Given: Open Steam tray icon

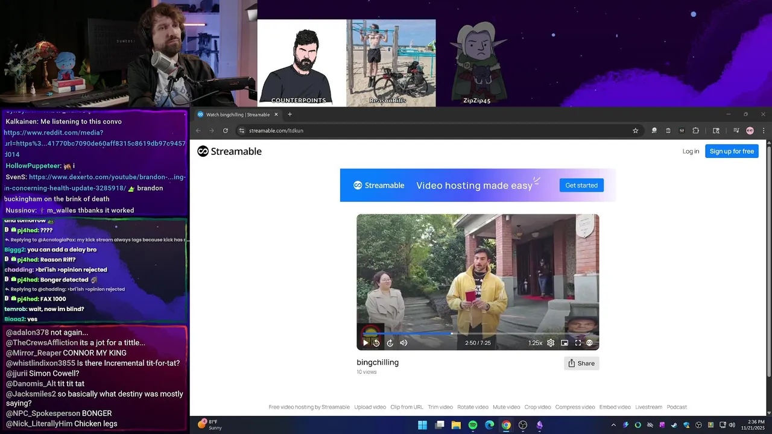Looking at the screenshot, I should (x=674, y=425).
